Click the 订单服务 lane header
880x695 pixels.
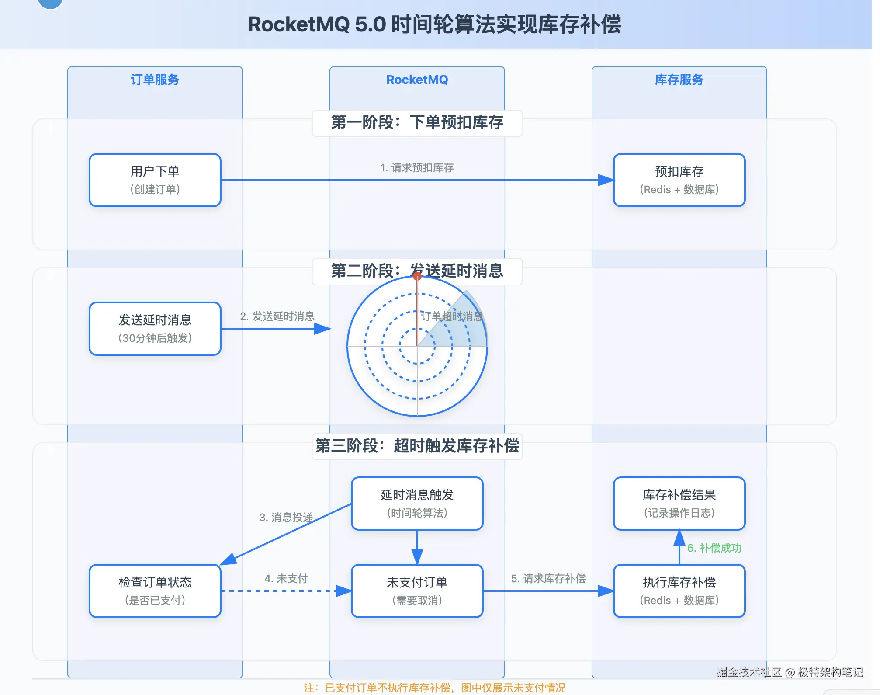155,80
